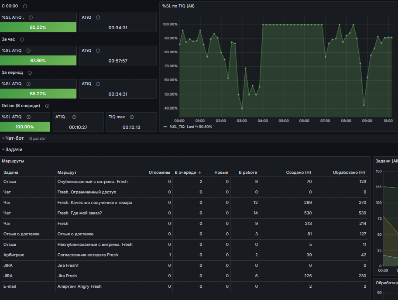
Task: Click info icon next to С 00:00 heading
Action: [x=25, y=6]
